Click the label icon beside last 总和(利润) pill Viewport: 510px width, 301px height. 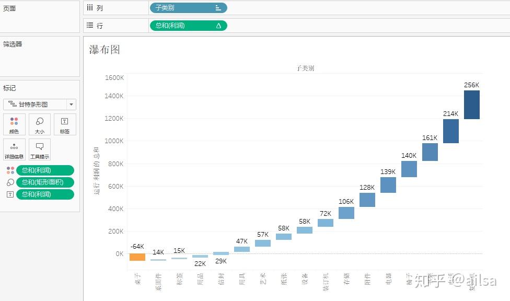click(x=10, y=194)
